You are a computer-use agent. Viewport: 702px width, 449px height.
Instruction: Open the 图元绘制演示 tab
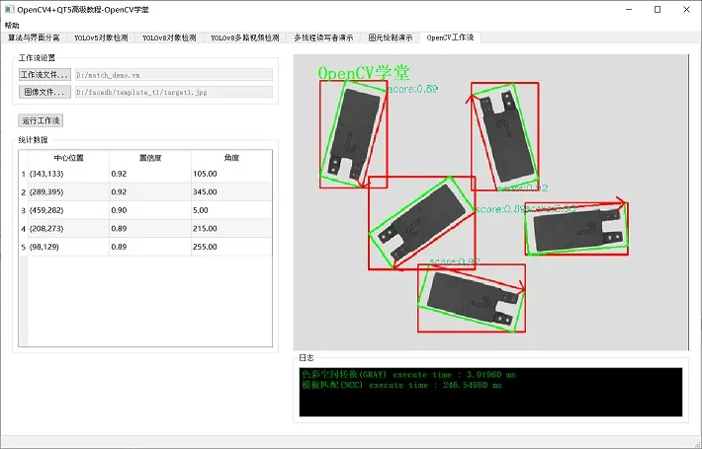point(391,37)
